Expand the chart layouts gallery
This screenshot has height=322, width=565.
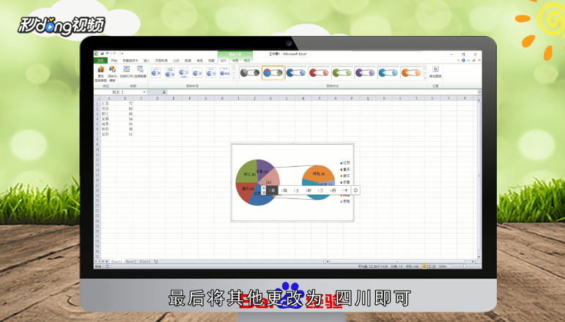click(234, 78)
